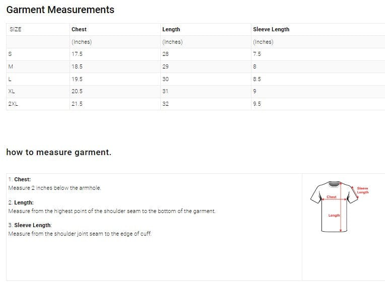385x283 pixels.
Task: Select the Garment Measurements heading
Action: pyautogui.click(x=60, y=10)
